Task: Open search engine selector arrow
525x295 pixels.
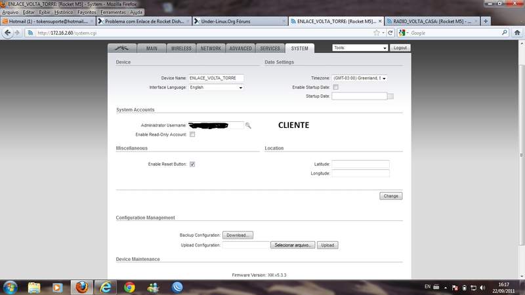Action: pyautogui.click(x=408, y=33)
